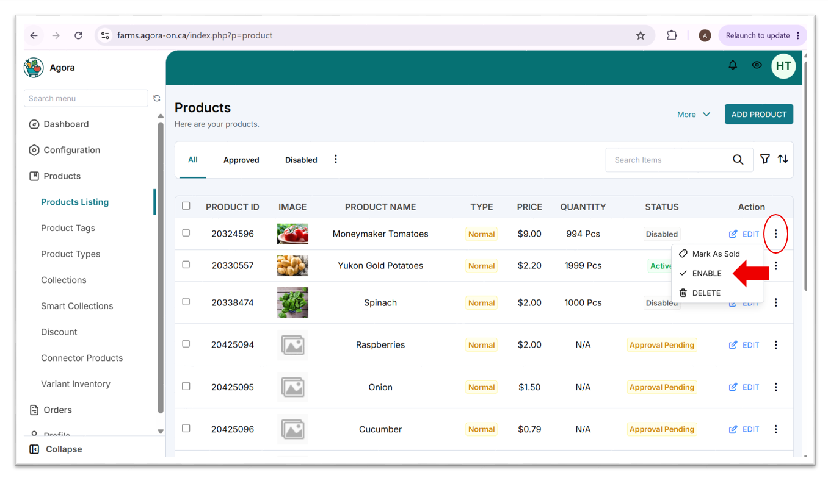Open the actions menu for Cucumber row

(x=776, y=429)
